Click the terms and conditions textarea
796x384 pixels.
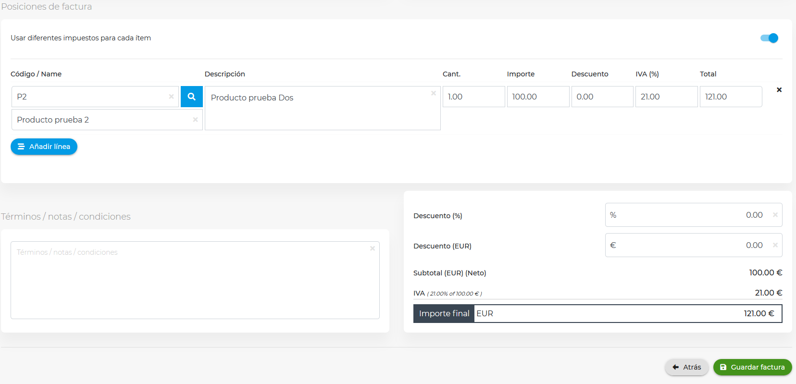[x=195, y=280]
